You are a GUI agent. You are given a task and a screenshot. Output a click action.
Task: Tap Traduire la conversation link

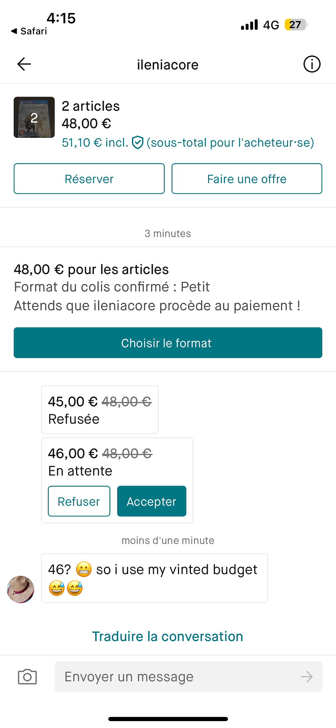tap(168, 636)
